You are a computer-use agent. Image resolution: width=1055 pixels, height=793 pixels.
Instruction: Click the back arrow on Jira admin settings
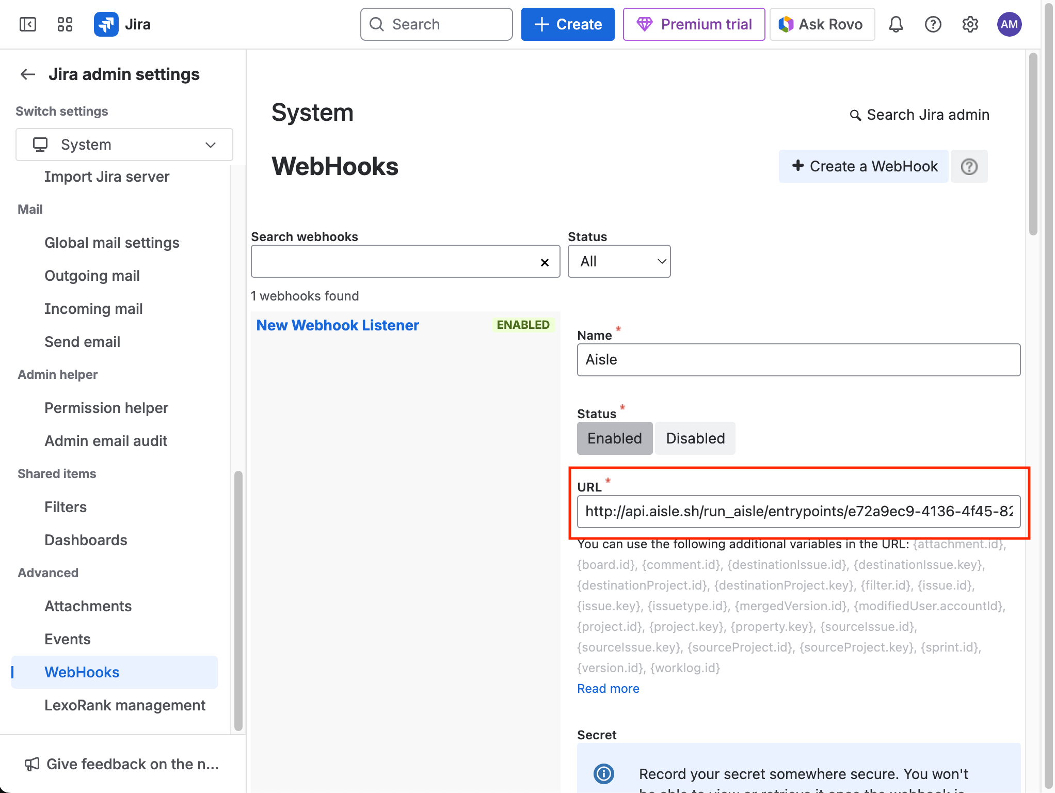pyautogui.click(x=28, y=74)
